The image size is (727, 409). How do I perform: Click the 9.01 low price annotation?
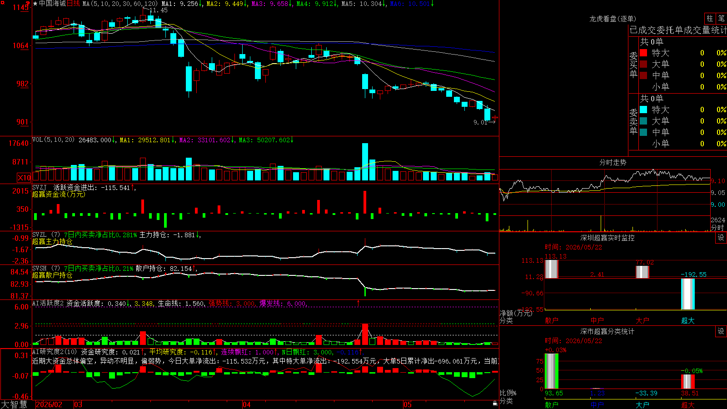pos(480,122)
